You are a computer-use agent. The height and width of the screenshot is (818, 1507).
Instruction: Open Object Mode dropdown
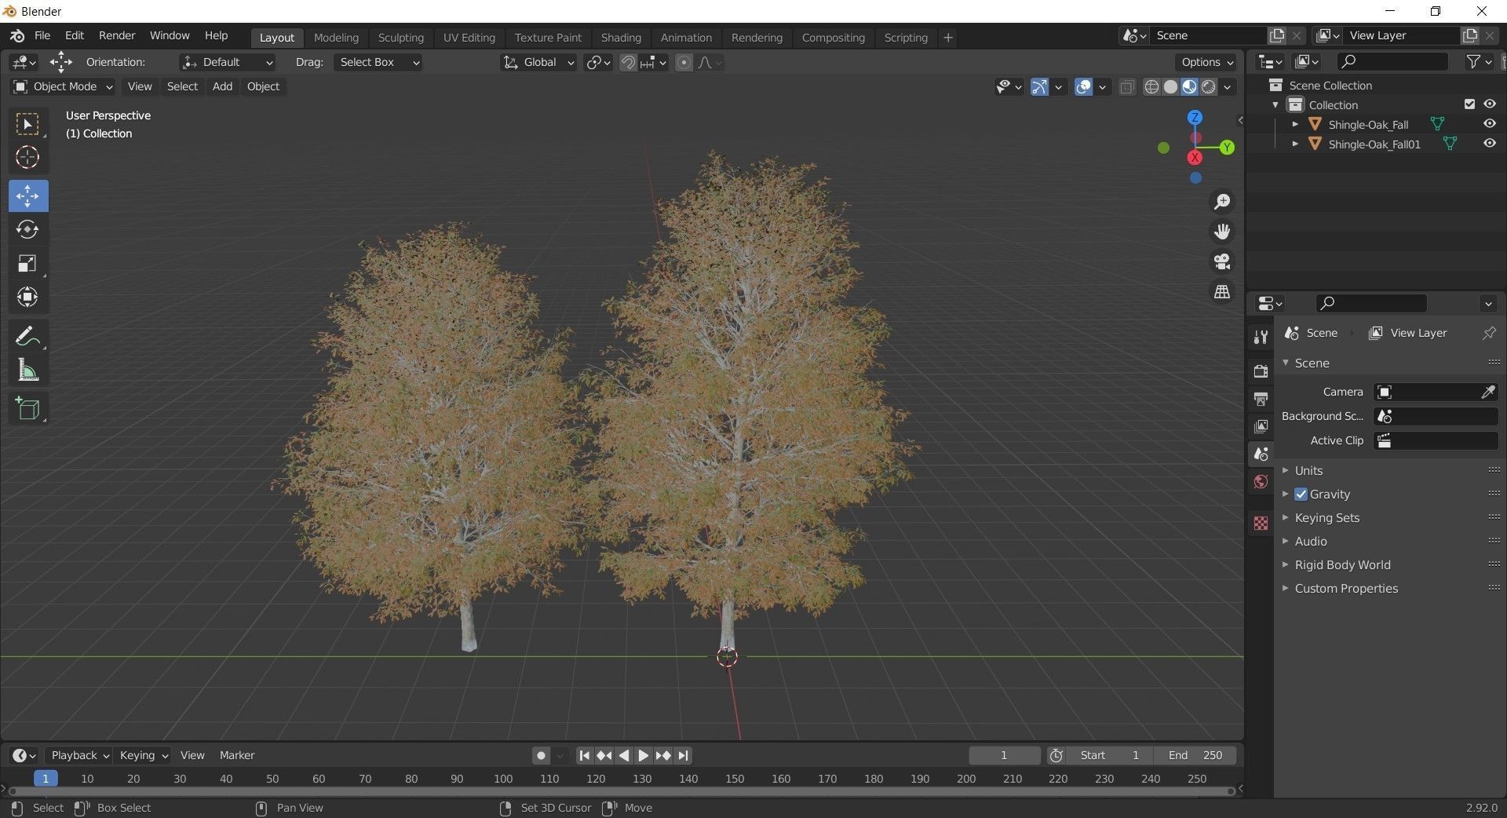click(63, 86)
